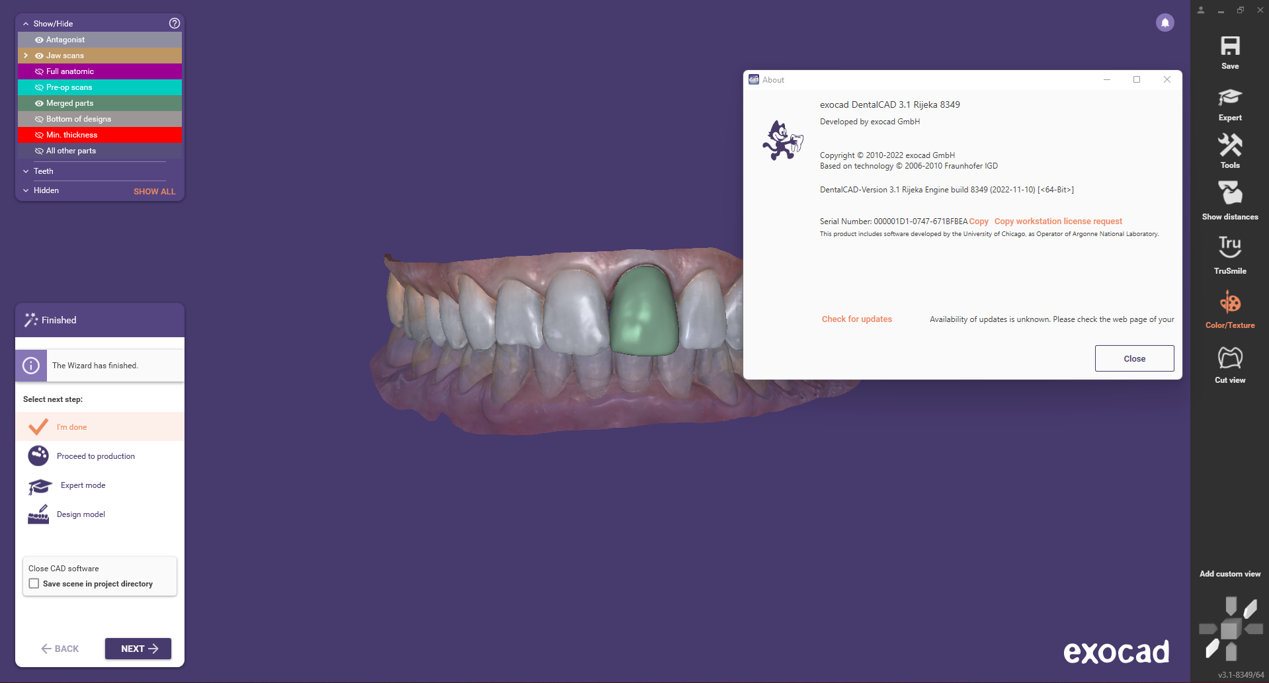Click the orange checkmark icon for I'm done
This screenshot has height=683, width=1269.
click(x=38, y=426)
